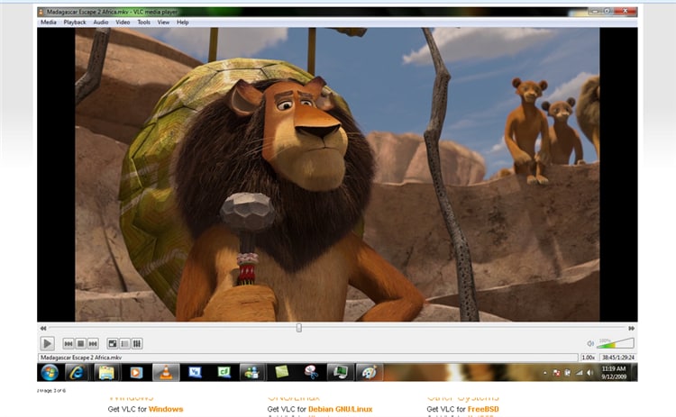Click the seek bar position handle
The width and height of the screenshot is (676, 417).
298,328
